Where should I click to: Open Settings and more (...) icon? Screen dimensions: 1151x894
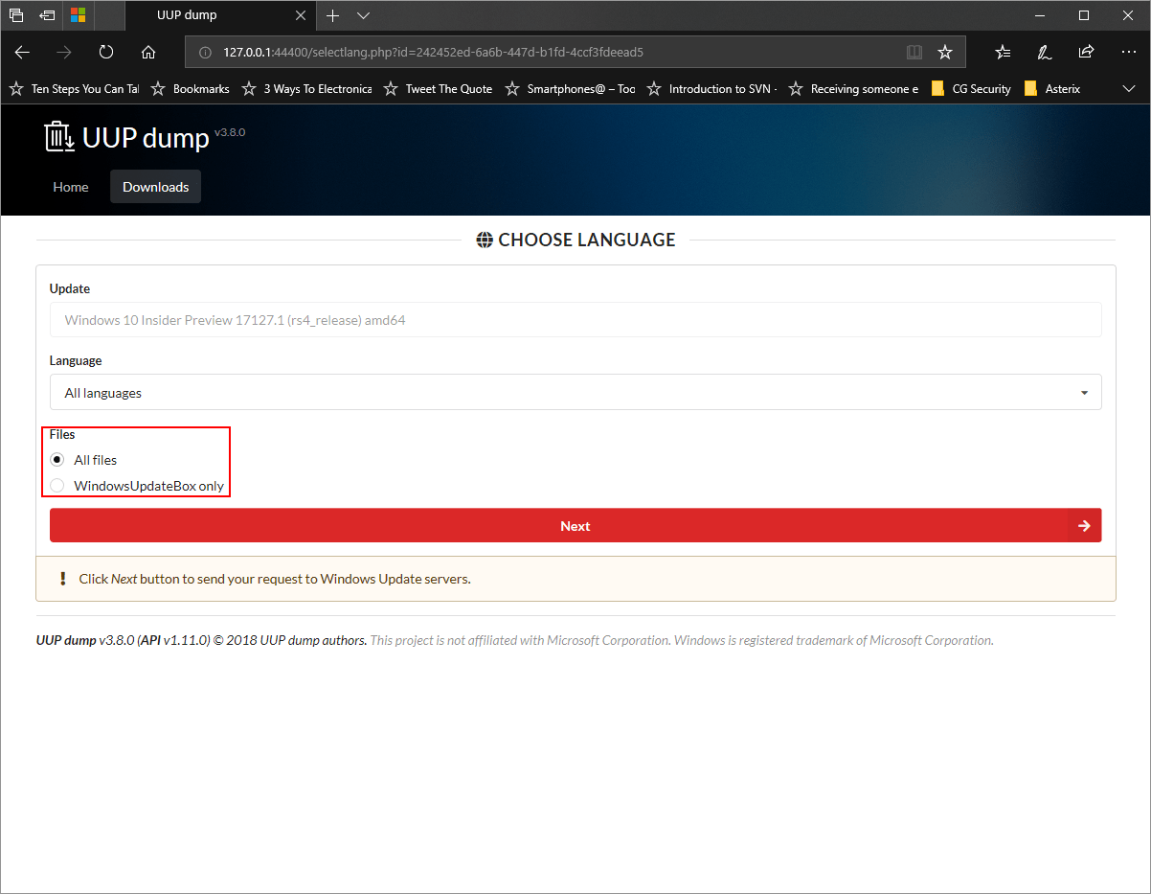1129,52
